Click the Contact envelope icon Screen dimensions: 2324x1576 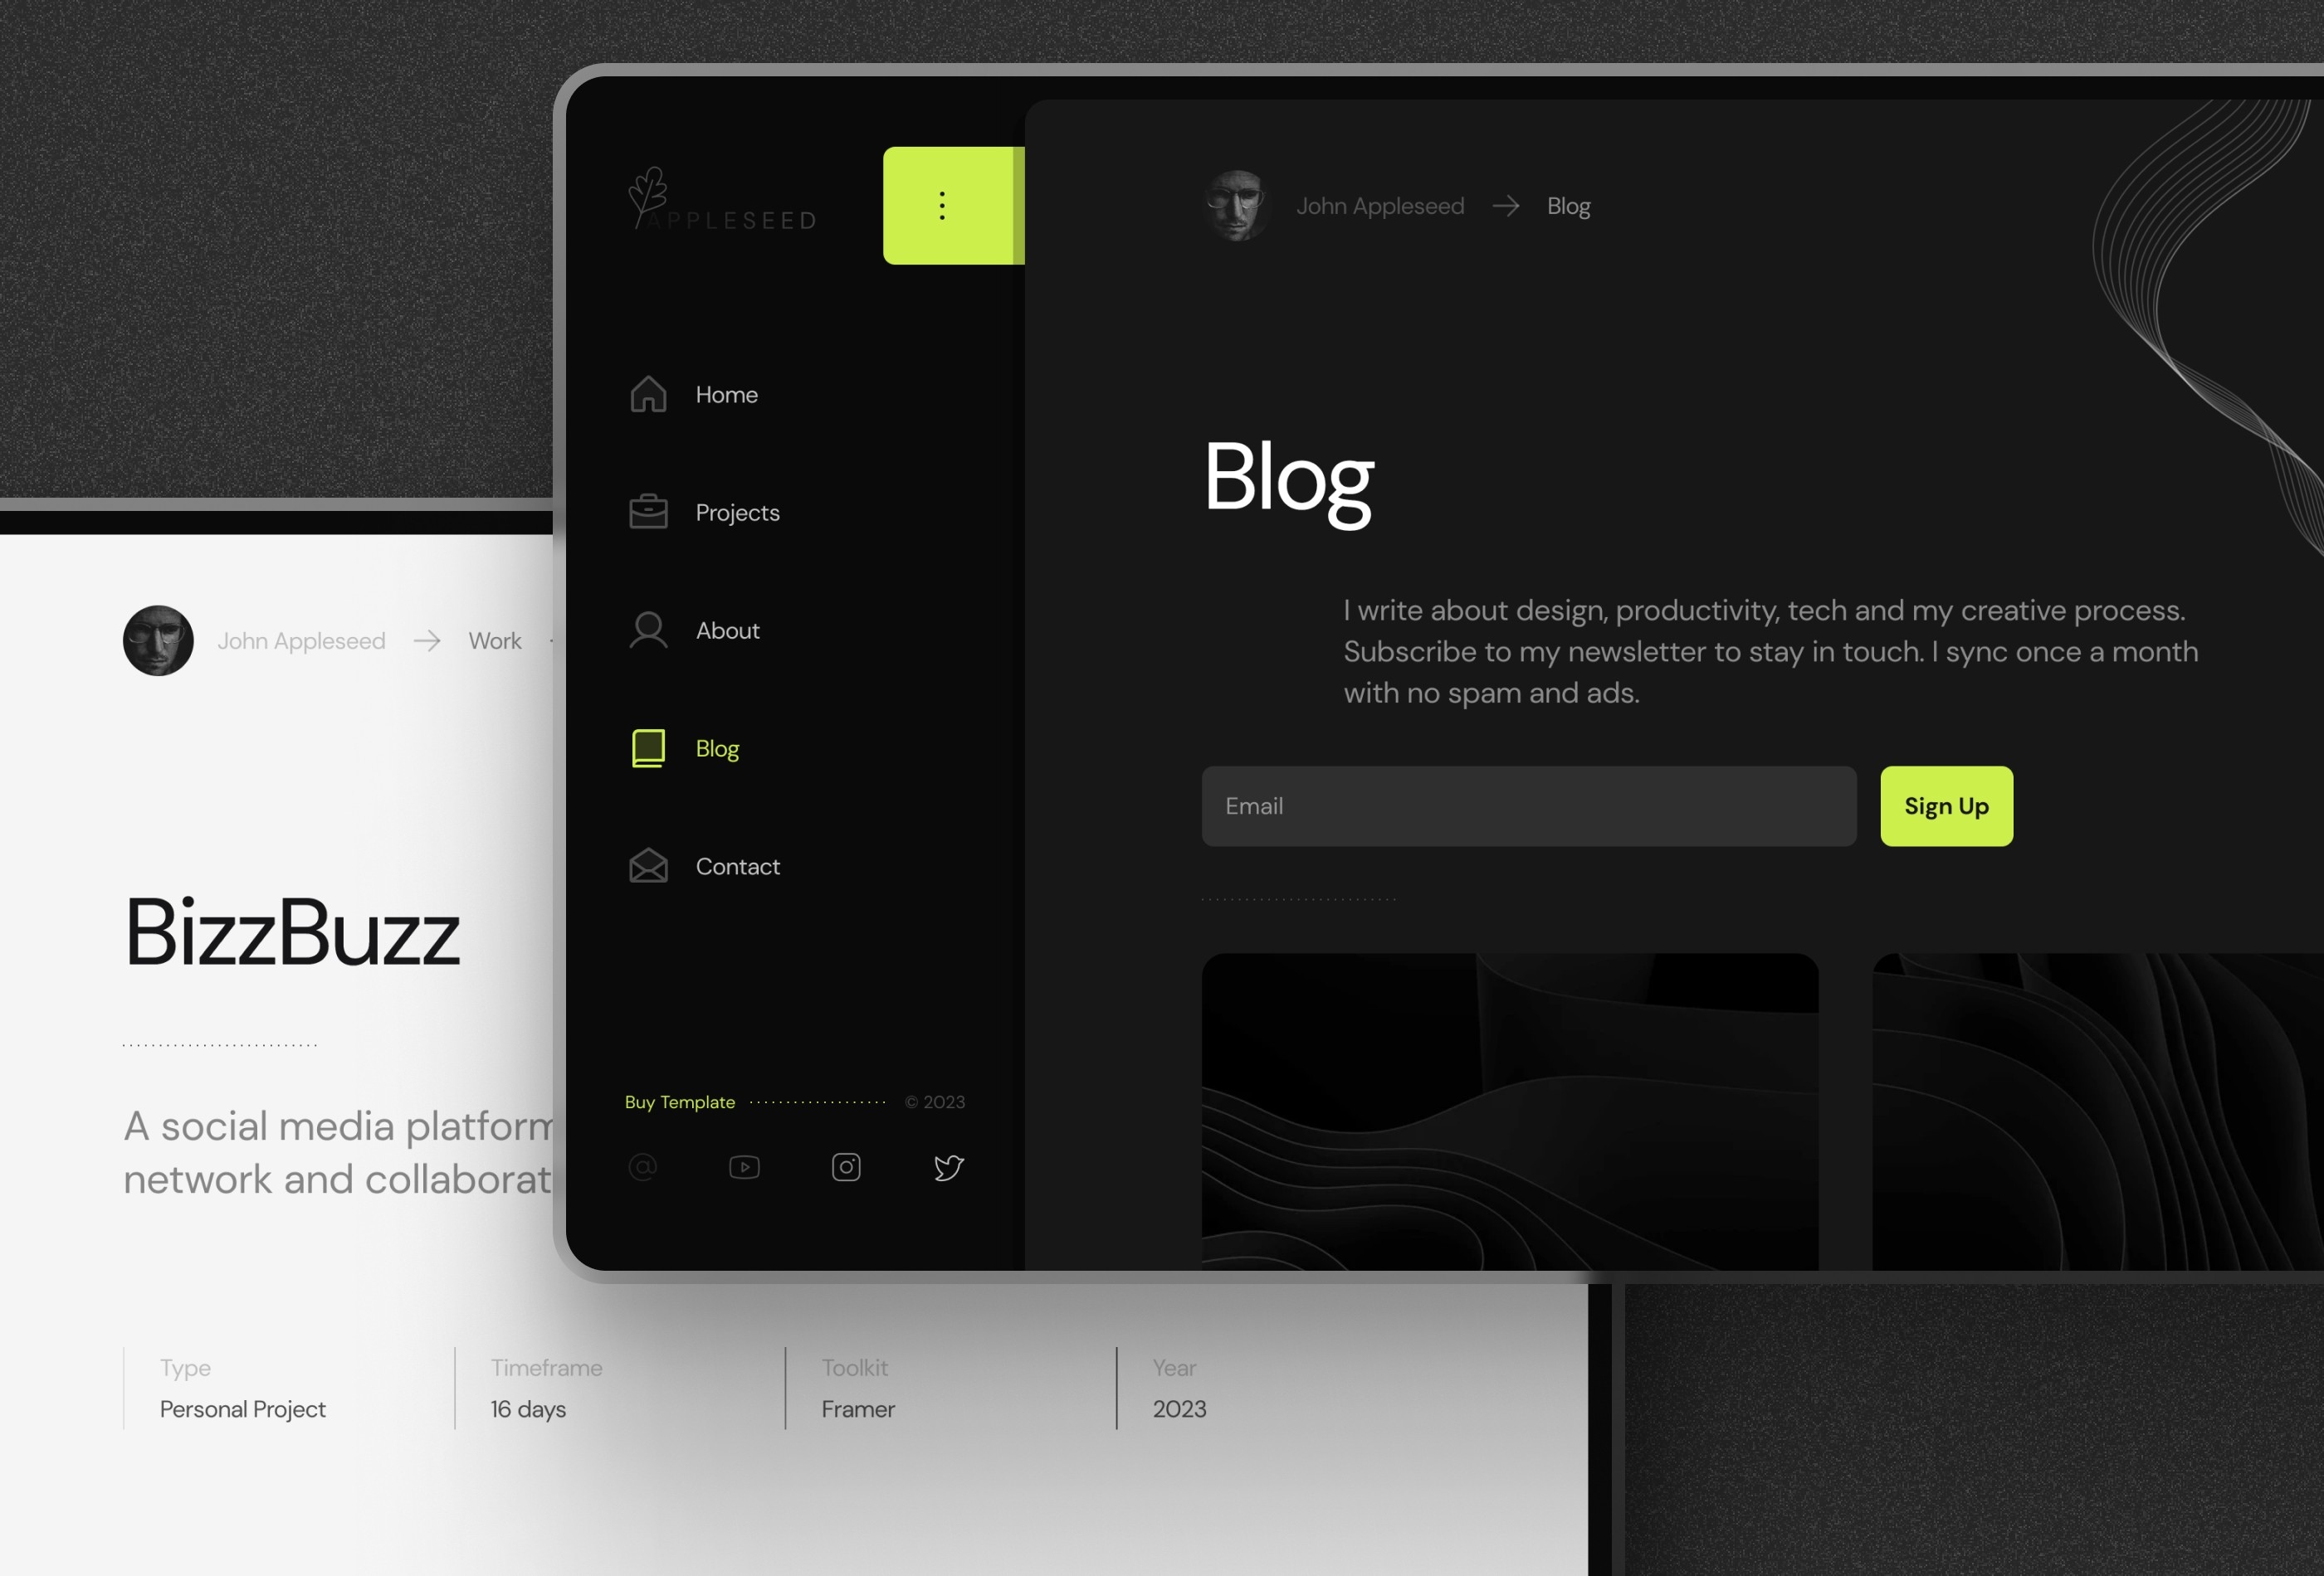pos(647,863)
